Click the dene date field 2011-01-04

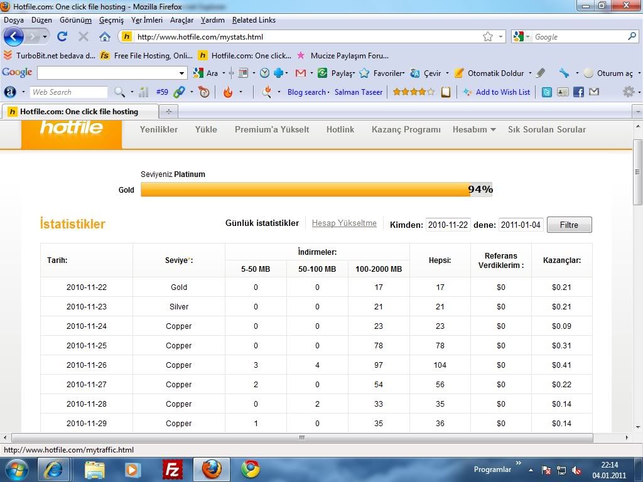(521, 225)
